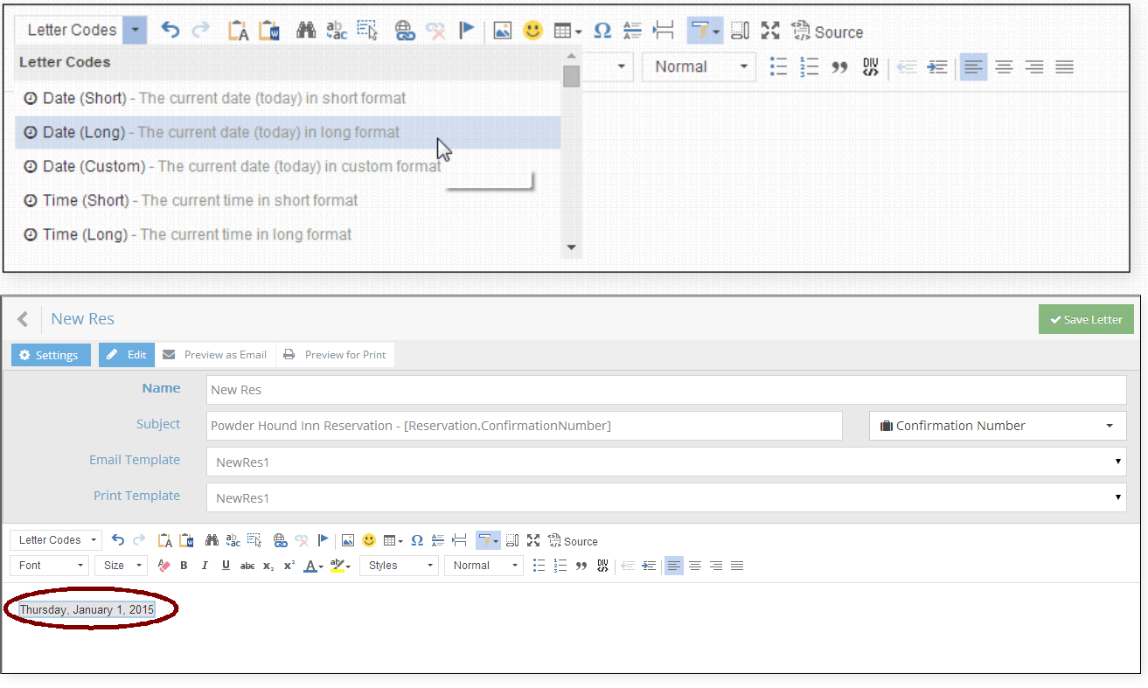This screenshot has height=688, width=1148.
Task: Click the insert image icon in New Res editor toolbar
Action: 348,540
